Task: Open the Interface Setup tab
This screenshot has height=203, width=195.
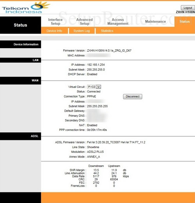Action: coord(55,22)
